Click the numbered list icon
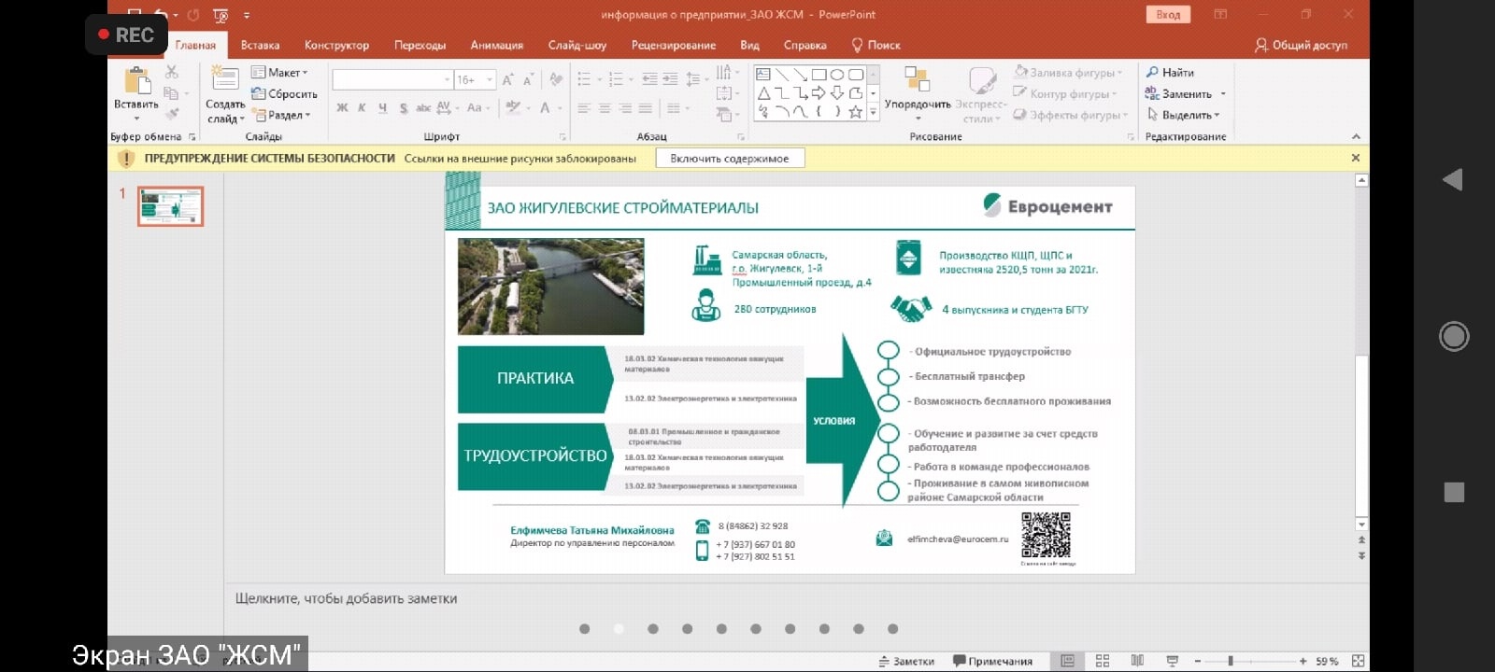Image resolution: width=1495 pixels, height=672 pixels. point(618,79)
